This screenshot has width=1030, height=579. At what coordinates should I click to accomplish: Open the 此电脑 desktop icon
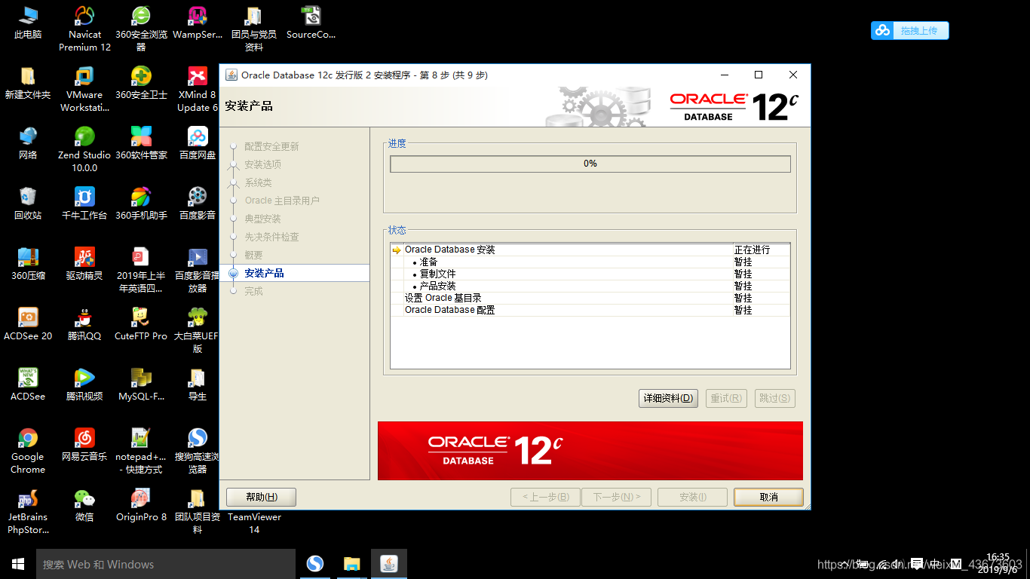click(28, 22)
